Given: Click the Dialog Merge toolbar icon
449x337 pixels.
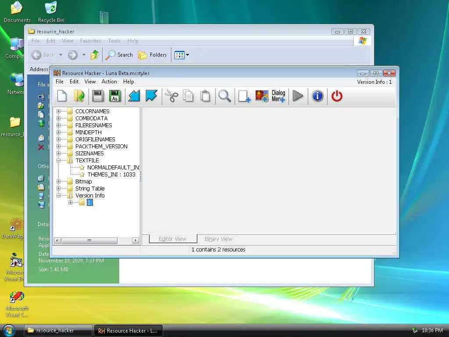Looking at the screenshot, I should click(278, 96).
